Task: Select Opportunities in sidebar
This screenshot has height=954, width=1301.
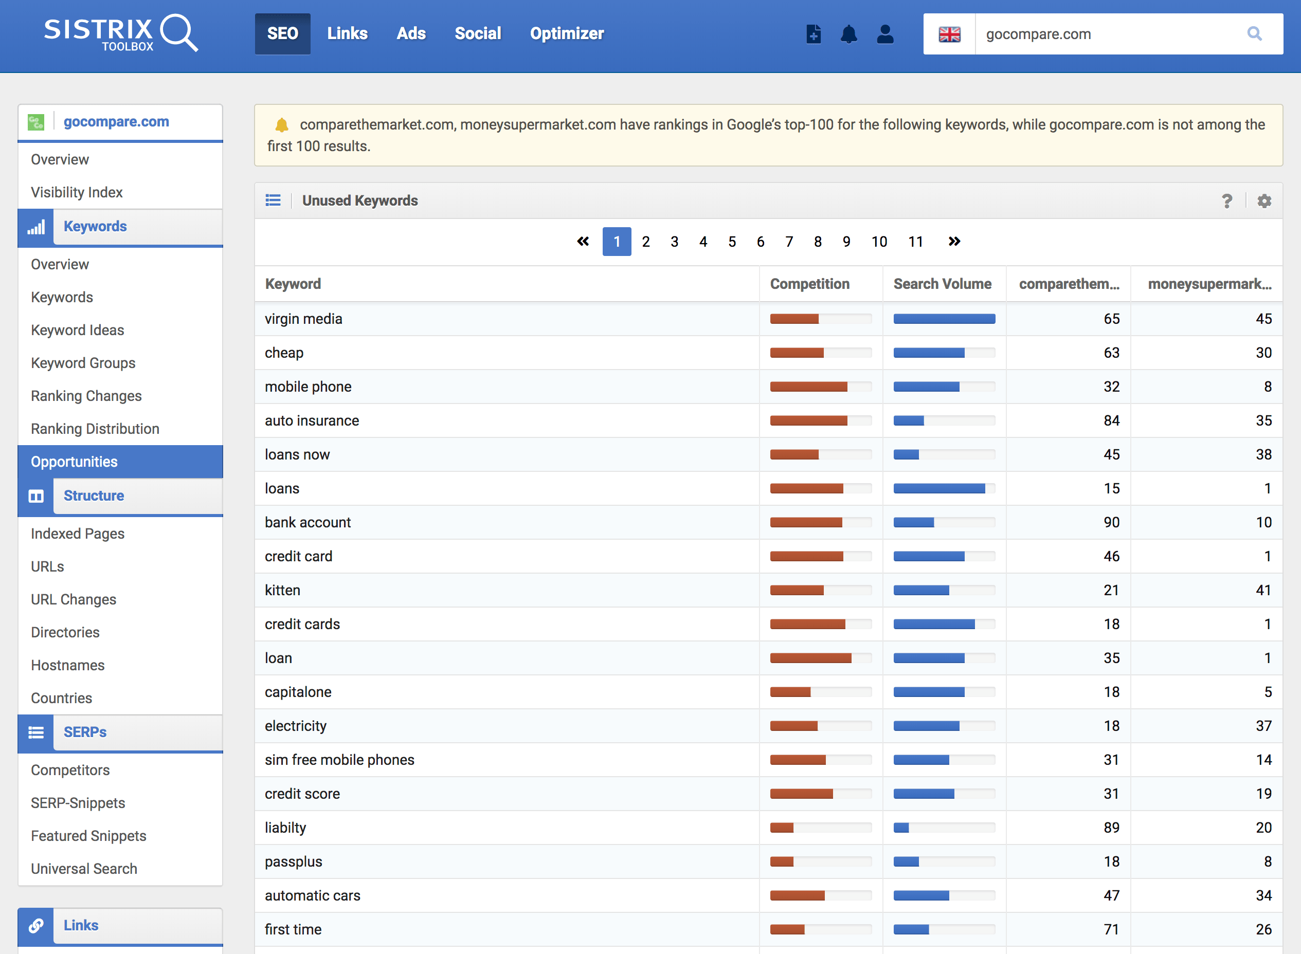Action: click(120, 462)
